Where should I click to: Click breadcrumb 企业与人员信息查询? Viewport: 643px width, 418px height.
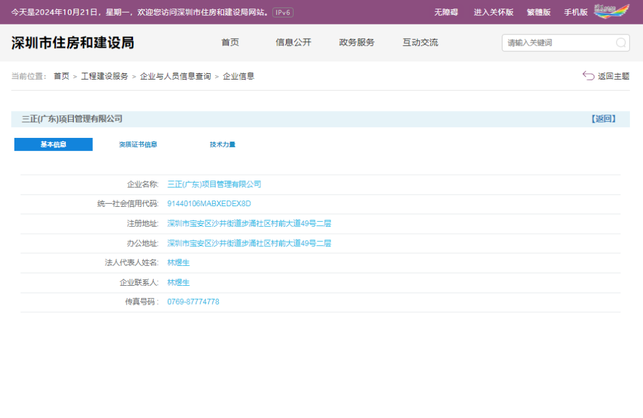click(176, 76)
